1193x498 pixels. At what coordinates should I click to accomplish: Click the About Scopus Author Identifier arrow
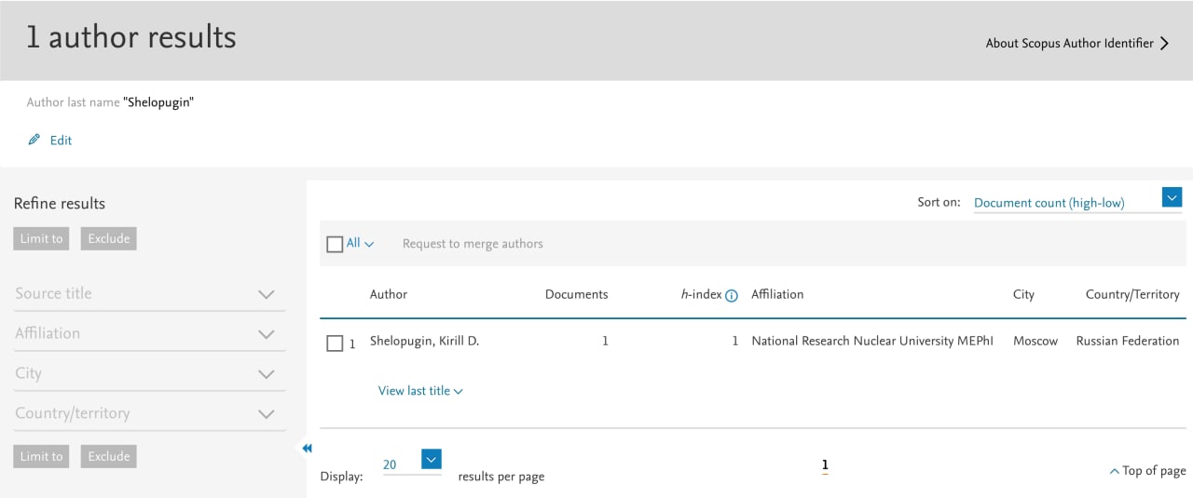[x=1164, y=43]
